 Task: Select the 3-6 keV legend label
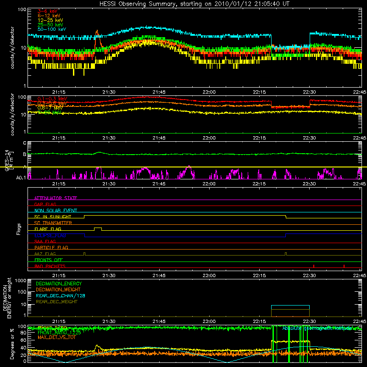48,11
